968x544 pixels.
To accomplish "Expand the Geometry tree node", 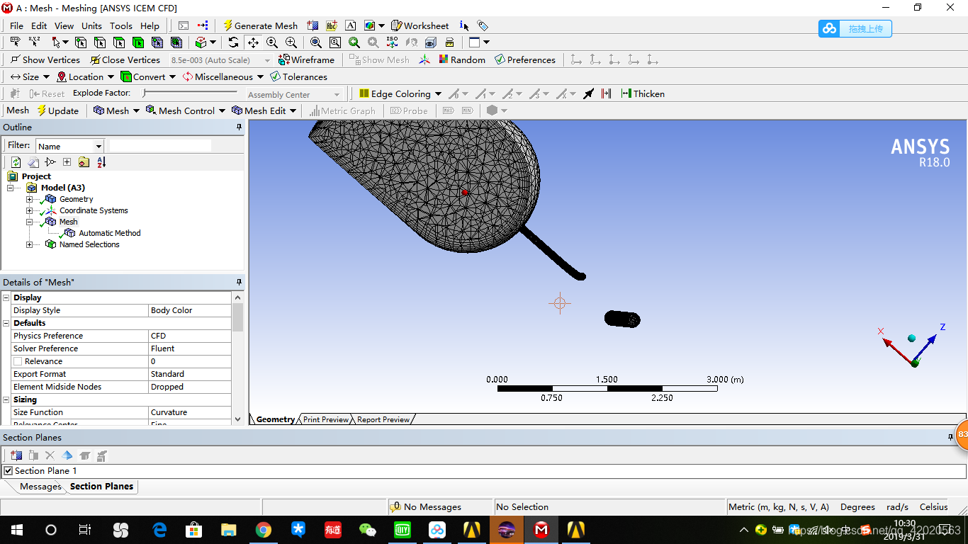I will point(29,199).
